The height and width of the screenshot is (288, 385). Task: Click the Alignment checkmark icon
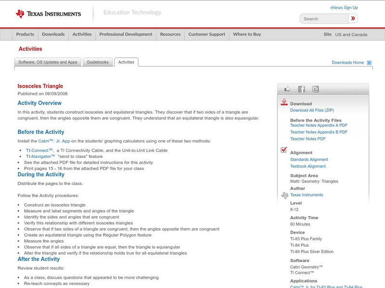coord(283,150)
